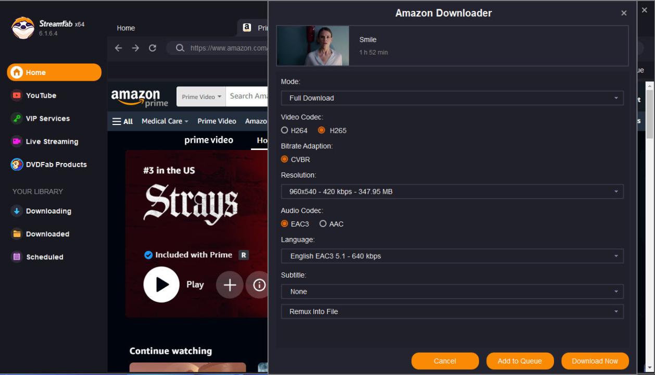Click the 6.1.6.4 version number

(x=49, y=33)
